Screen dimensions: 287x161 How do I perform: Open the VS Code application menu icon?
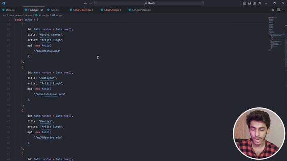click(x=3, y=3)
